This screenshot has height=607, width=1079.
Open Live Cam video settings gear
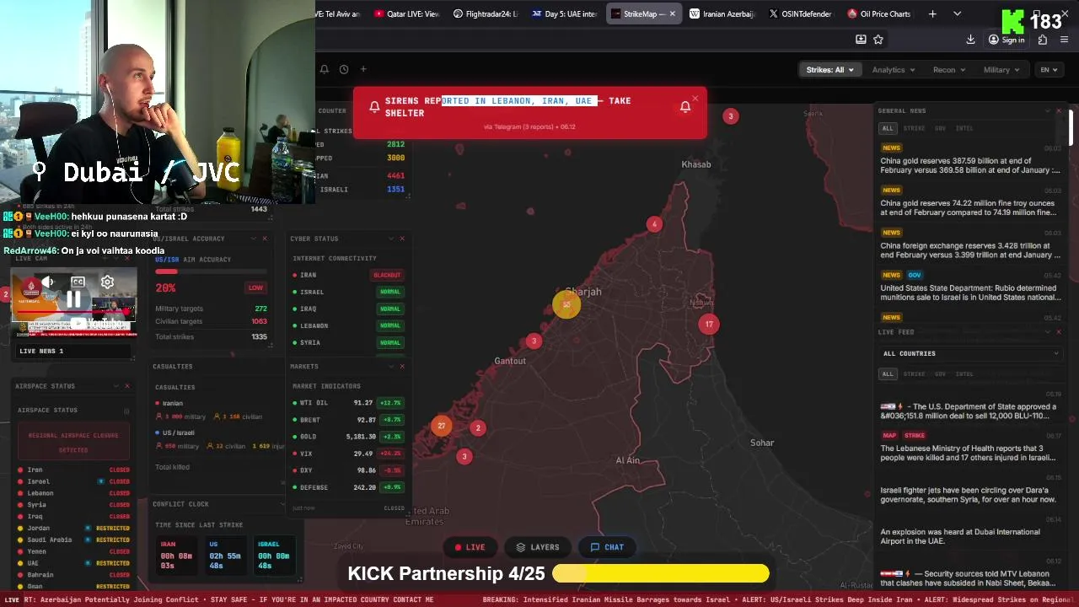pyautogui.click(x=107, y=282)
